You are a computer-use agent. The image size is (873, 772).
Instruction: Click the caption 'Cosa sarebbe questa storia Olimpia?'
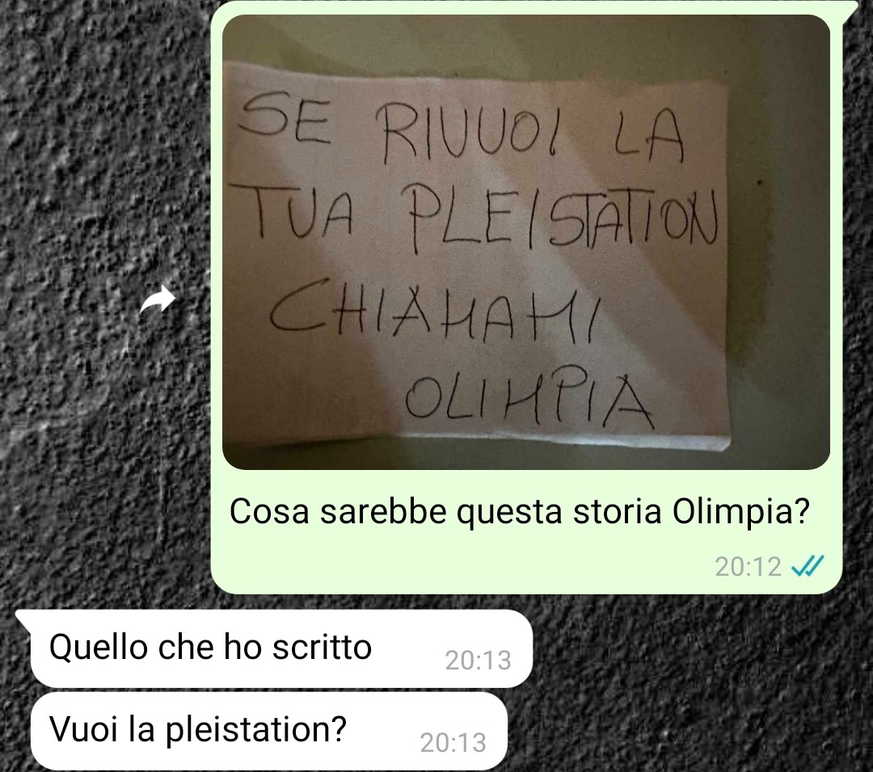(519, 512)
